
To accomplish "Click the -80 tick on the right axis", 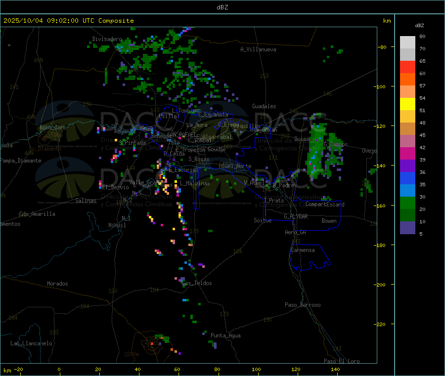I will (382, 47).
